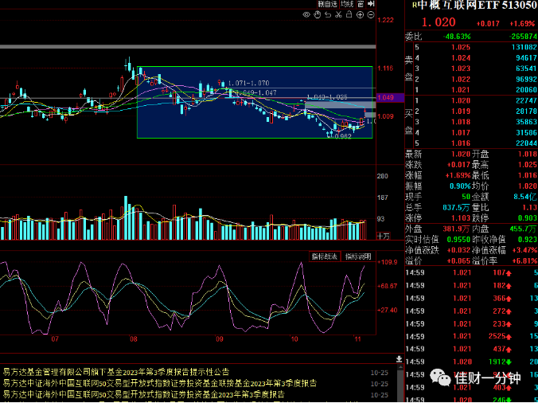The width and height of the screenshot is (538, 403).
Task: Click the news list scroll-up arrow
Action: (400, 367)
